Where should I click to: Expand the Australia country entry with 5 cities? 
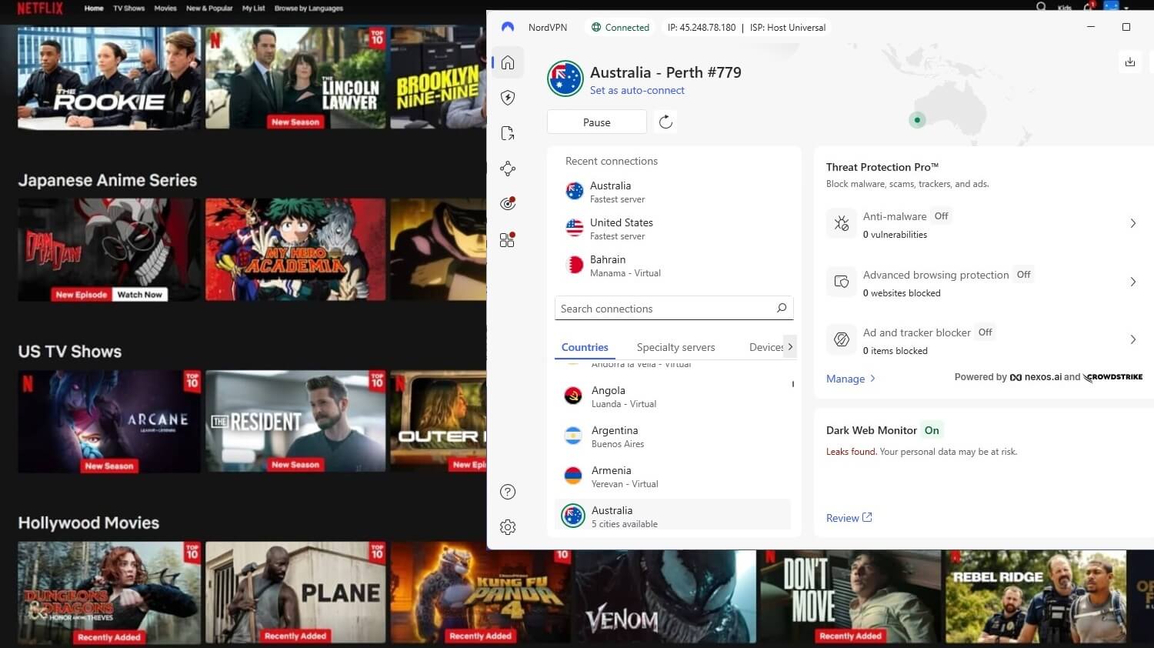673,516
